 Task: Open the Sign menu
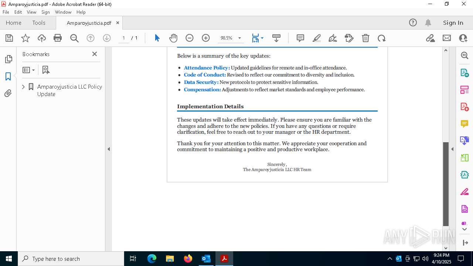(x=45, y=12)
